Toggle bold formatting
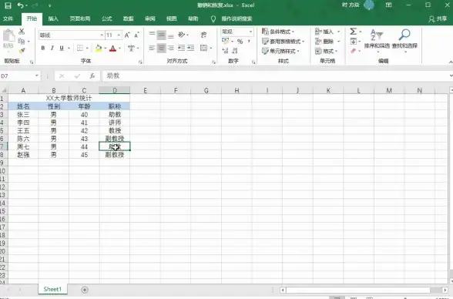453x299 pixels. click(x=43, y=48)
